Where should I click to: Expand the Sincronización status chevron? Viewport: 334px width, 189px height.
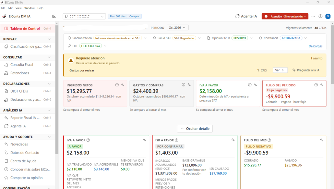[145, 38]
